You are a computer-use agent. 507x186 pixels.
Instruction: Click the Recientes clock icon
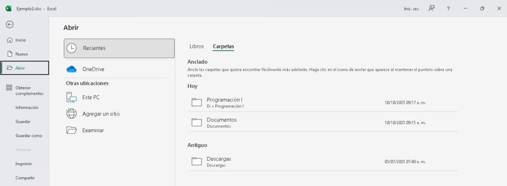click(x=71, y=48)
